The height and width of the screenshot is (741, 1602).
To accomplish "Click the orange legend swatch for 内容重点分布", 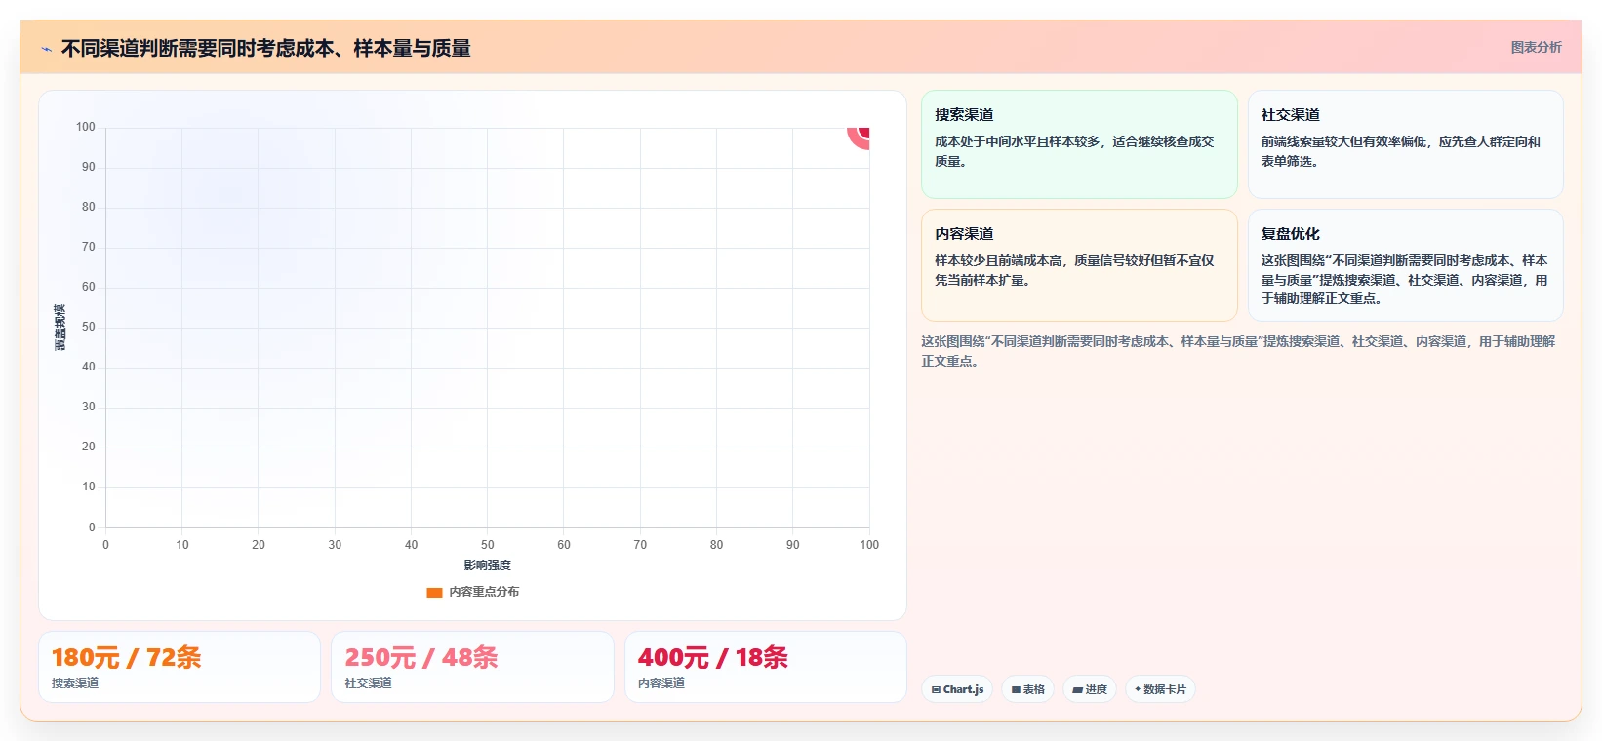I will [x=434, y=592].
